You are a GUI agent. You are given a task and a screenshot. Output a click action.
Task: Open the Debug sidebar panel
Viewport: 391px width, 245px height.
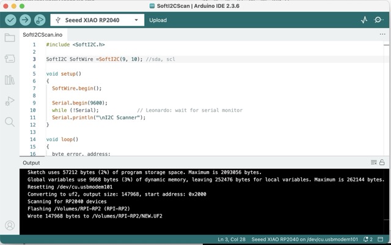click(10, 101)
